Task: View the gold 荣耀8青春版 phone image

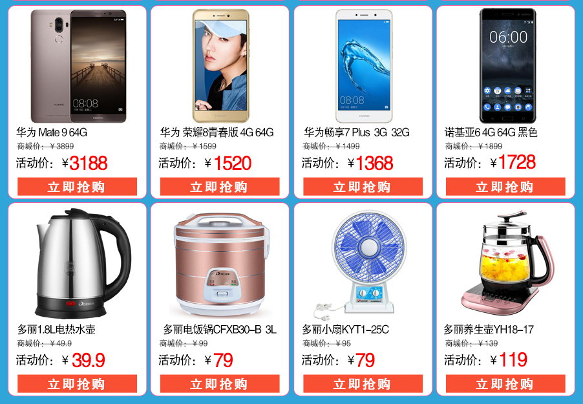Action: point(221,66)
